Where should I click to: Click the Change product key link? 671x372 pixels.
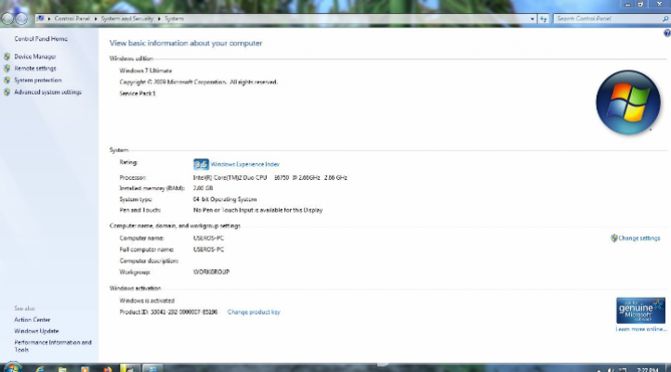point(254,313)
